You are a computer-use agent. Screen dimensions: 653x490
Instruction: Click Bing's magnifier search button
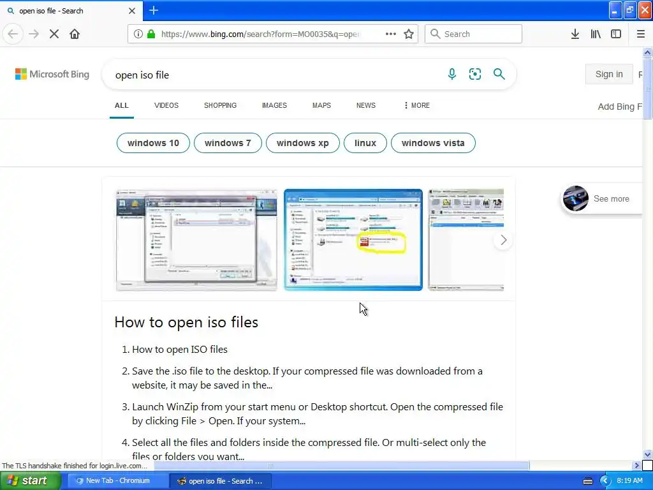pos(499,74)
